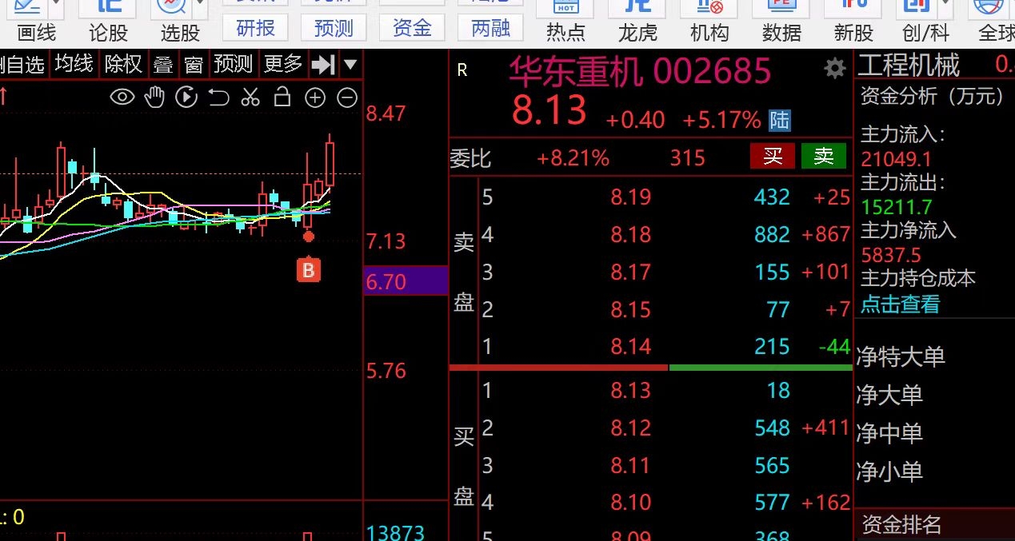Click the eye visibility icon above chart
This screenshot has height=541, width=1015.
tap(122, 97)
